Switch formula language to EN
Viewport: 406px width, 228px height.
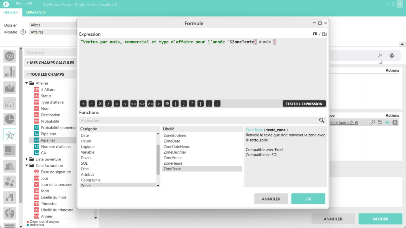point(324,34)
